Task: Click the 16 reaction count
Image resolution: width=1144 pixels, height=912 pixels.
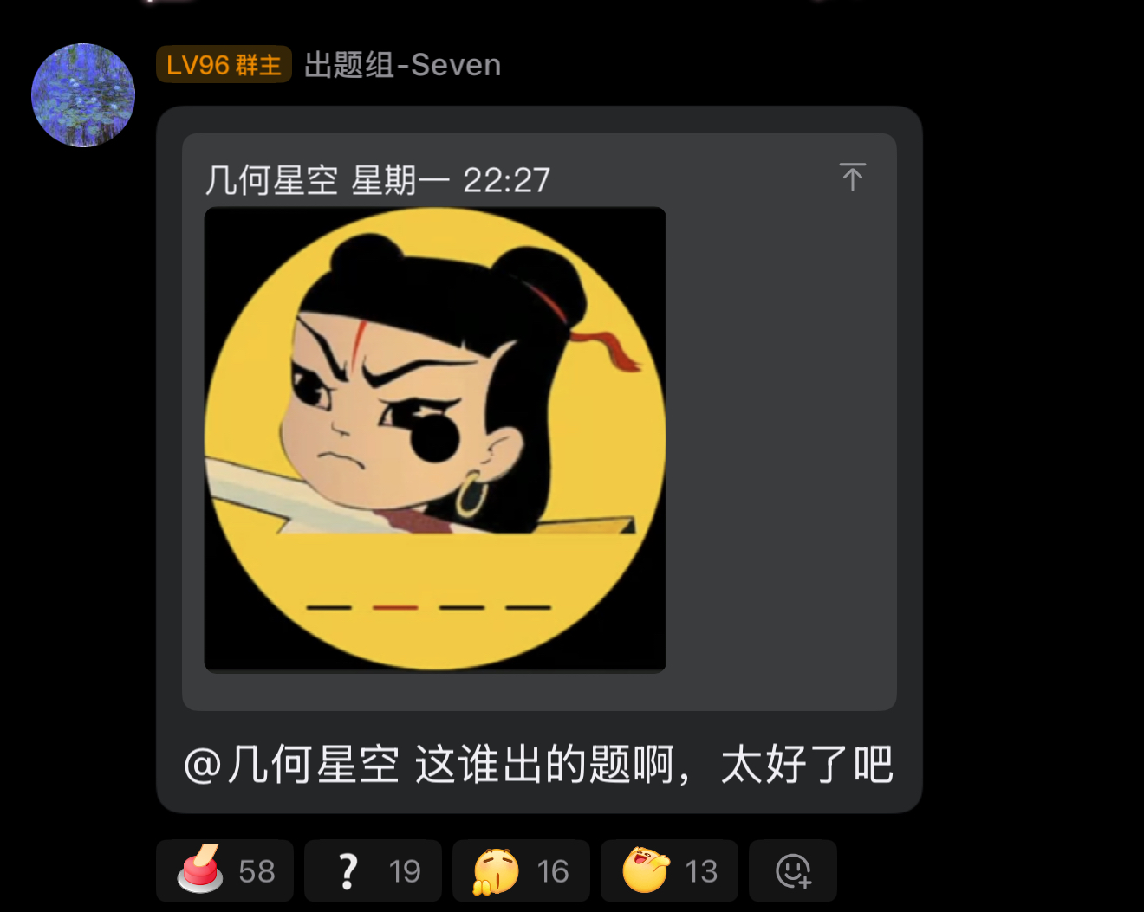Action: 553,871
